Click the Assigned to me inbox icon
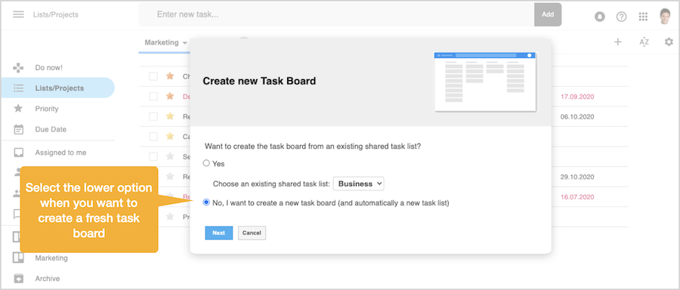The image size is (680, 290). [x=18, y=153]
